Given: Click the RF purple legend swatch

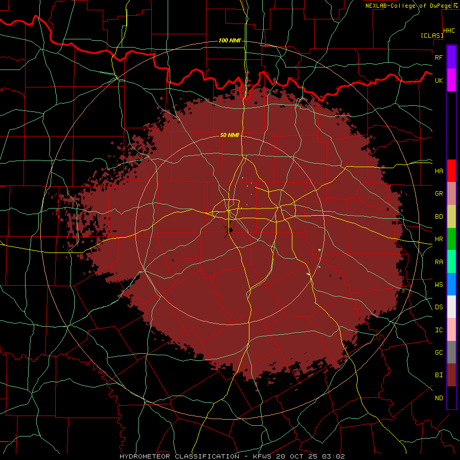Looking at the screenshot, I should click(451, 57).
